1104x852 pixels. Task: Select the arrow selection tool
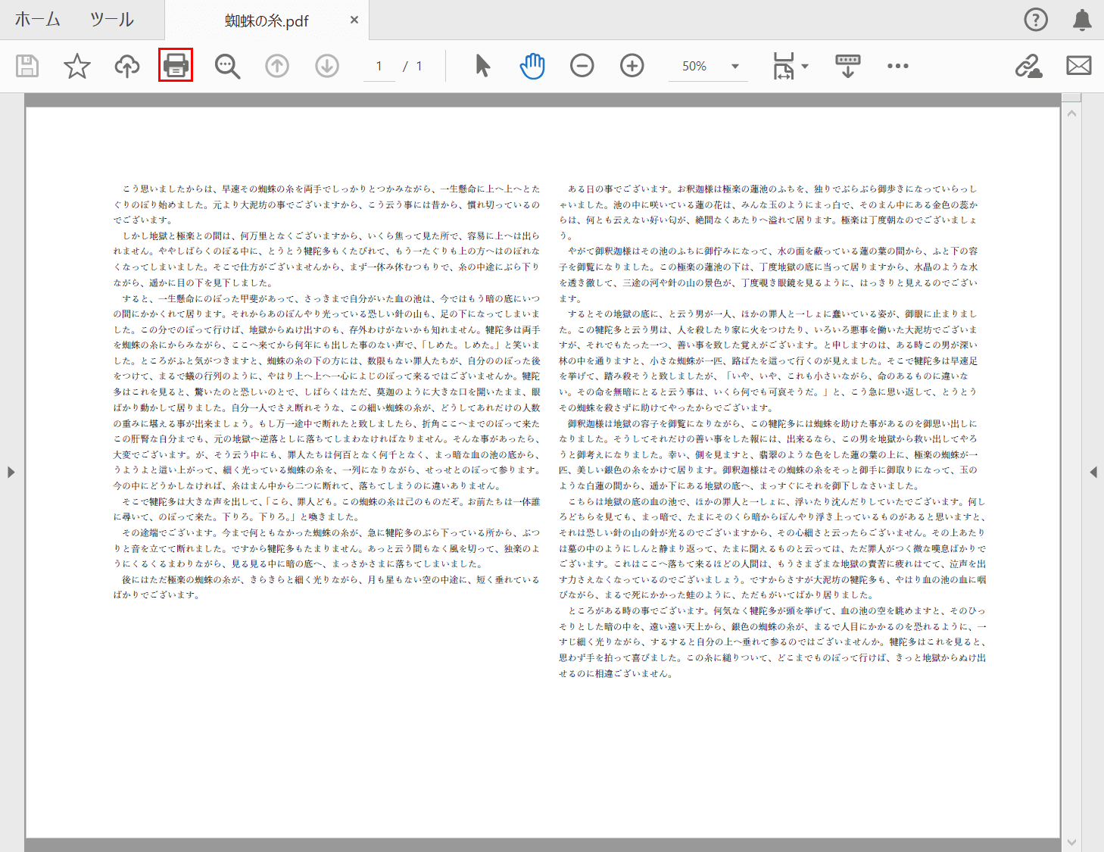point(482,66)
